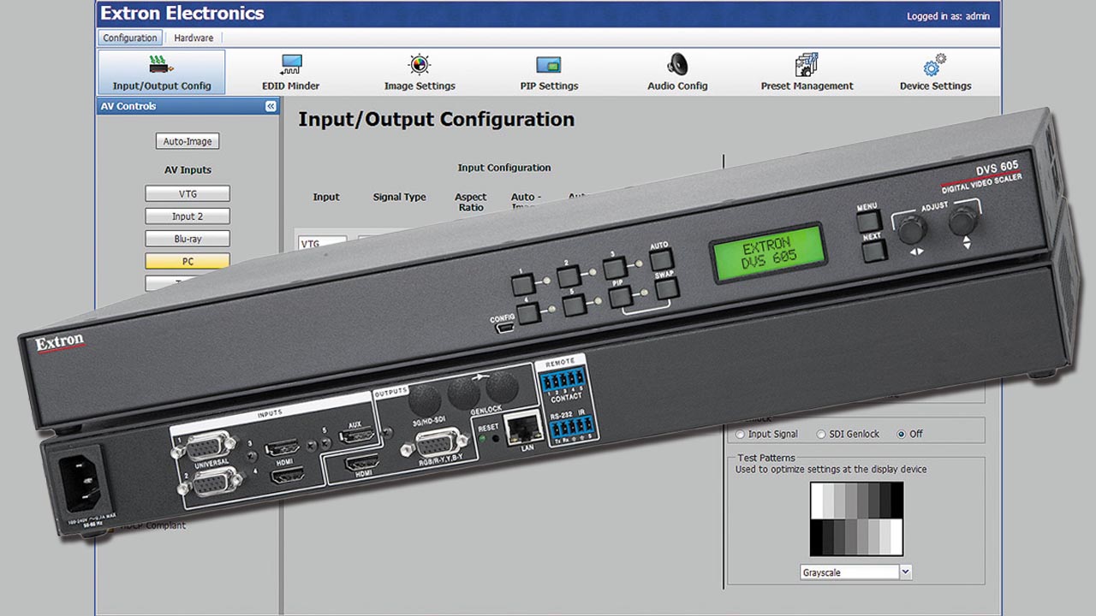Collapse the AV Controls panel

click(x=271, y=107)
